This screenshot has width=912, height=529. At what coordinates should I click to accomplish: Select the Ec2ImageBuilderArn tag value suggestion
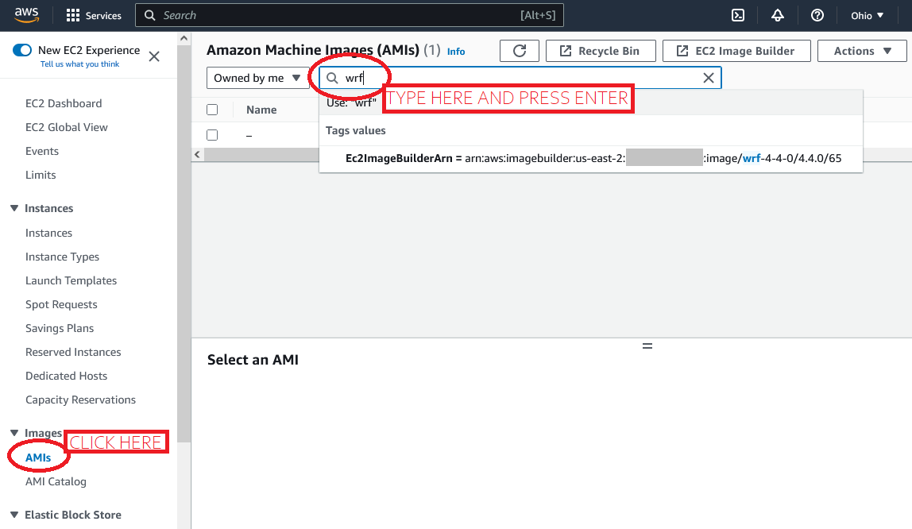[590, 158]
